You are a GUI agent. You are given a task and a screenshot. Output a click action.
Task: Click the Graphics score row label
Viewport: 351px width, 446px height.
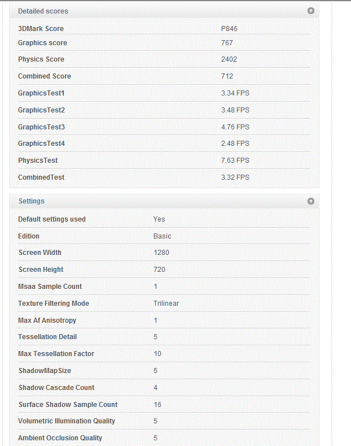(x=42, y=43)
